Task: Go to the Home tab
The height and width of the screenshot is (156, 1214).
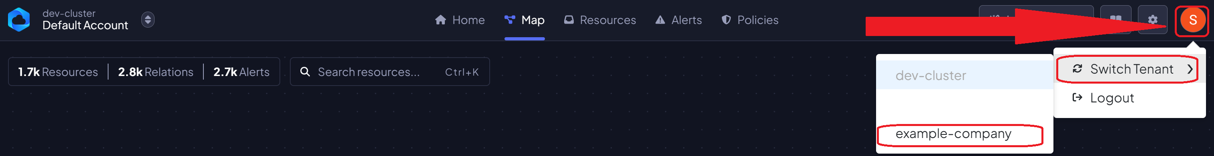Action: pos(460,20)
